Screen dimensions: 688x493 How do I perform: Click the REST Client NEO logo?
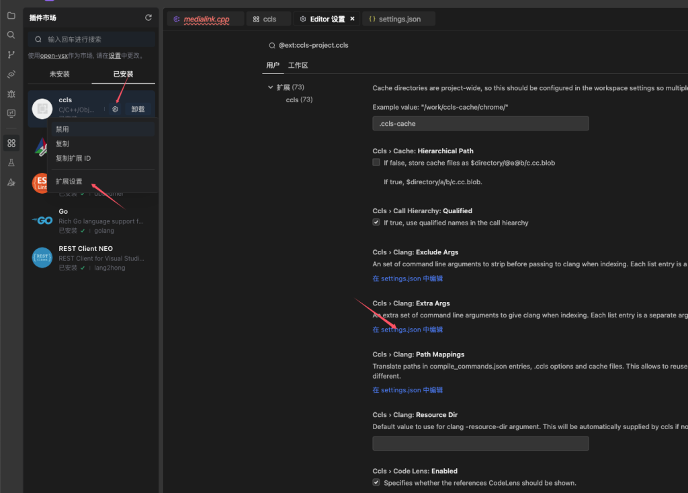tap(42, 258)
